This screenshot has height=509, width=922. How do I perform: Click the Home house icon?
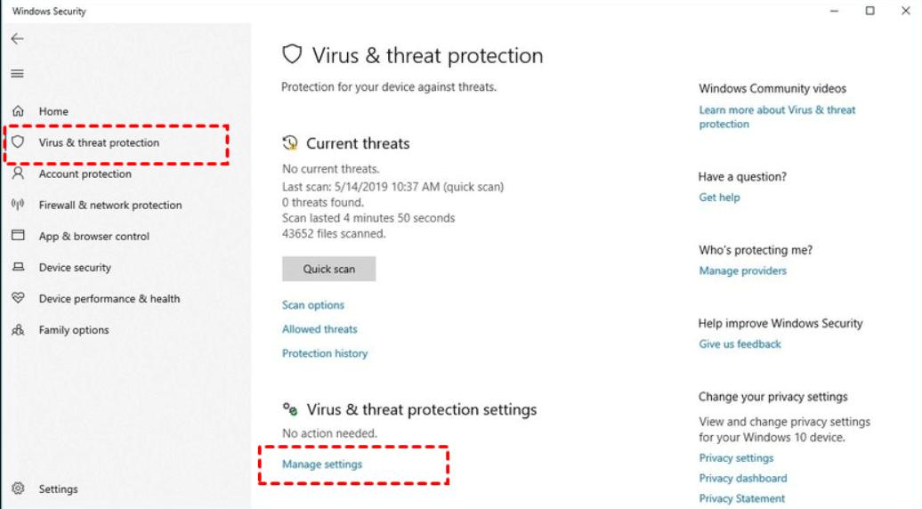(x=18, y=111)
